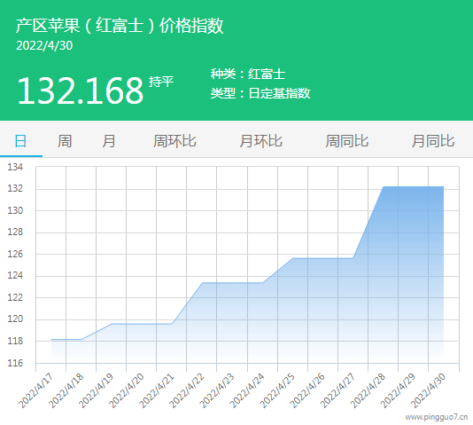
Task: Click the www.pingguo7.cn watermark link
Action: (x=436, y=417)
